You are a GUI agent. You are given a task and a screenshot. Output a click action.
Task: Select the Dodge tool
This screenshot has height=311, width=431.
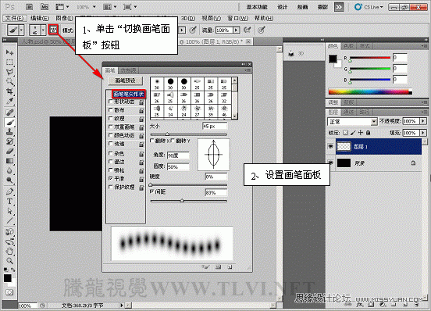(9, 180)
